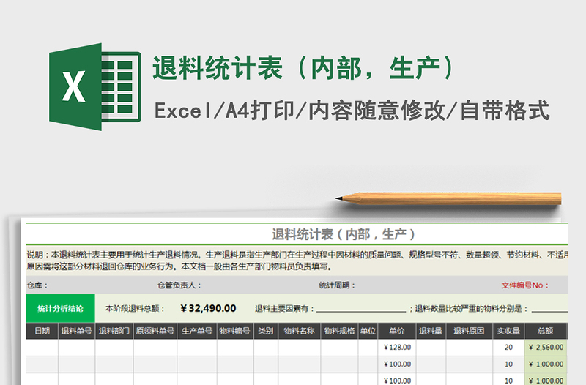Select the 退料原因 column header
Screen dimensions: 586x385
(469, 331)
